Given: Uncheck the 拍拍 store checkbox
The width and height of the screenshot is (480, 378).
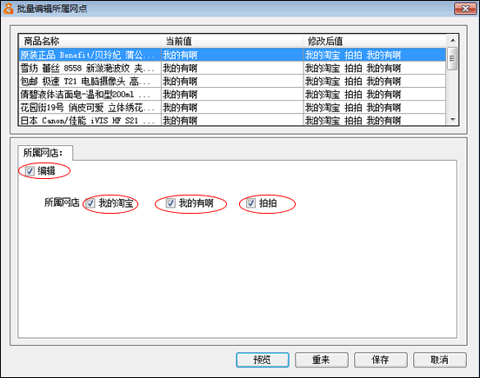Looking at the screenshot, I should pos(251,203).
